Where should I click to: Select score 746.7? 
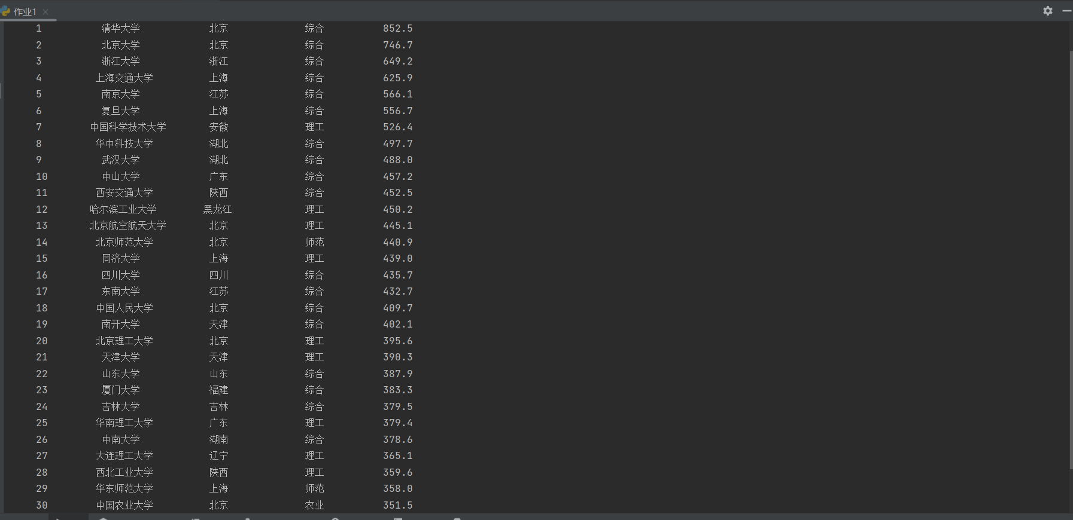[x=398, y=45]
